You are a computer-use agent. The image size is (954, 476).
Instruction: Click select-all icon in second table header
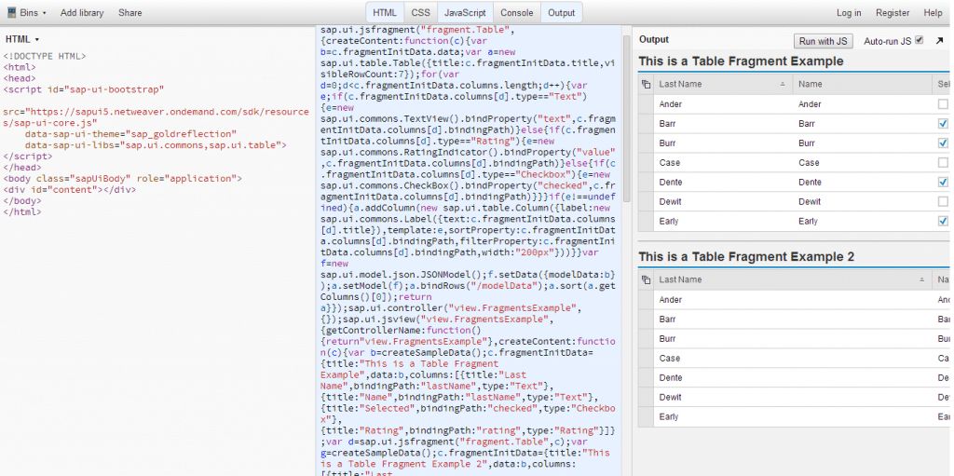point(646,279)
